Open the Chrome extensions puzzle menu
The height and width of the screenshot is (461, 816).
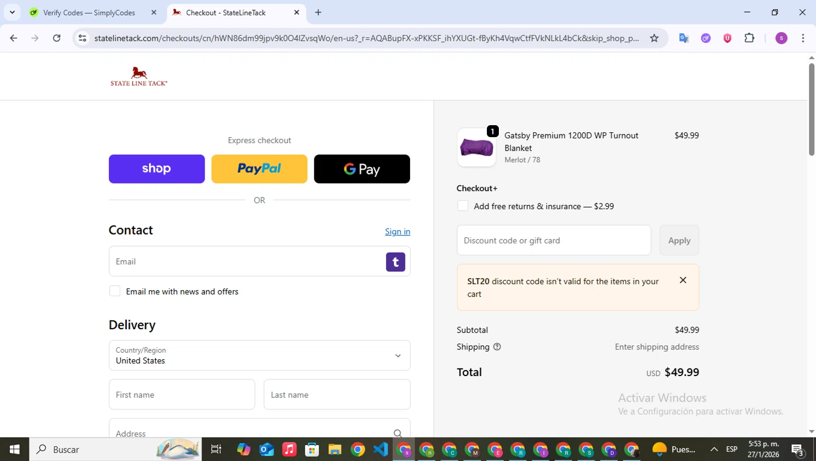tap(749, 38)
